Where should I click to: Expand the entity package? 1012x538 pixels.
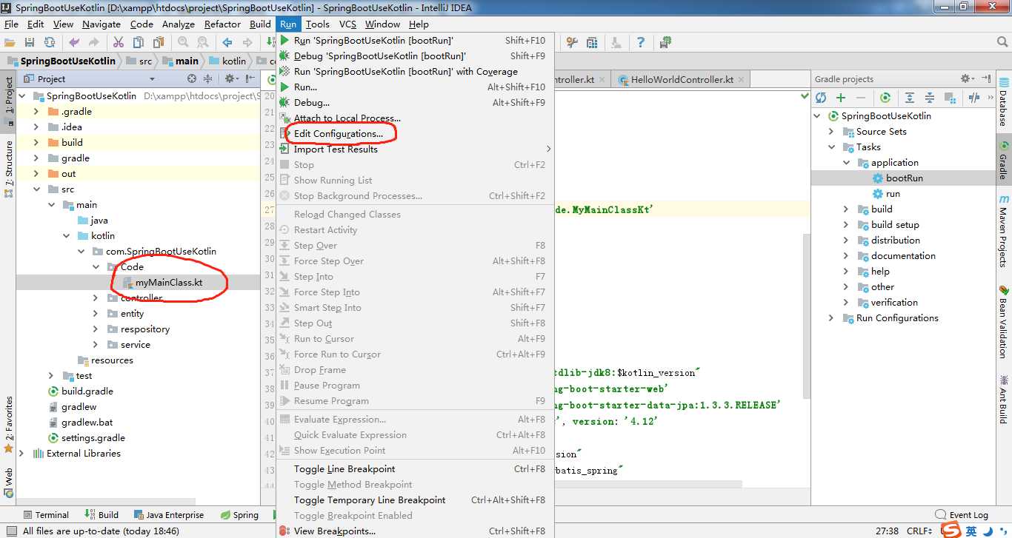pos(96,313)
